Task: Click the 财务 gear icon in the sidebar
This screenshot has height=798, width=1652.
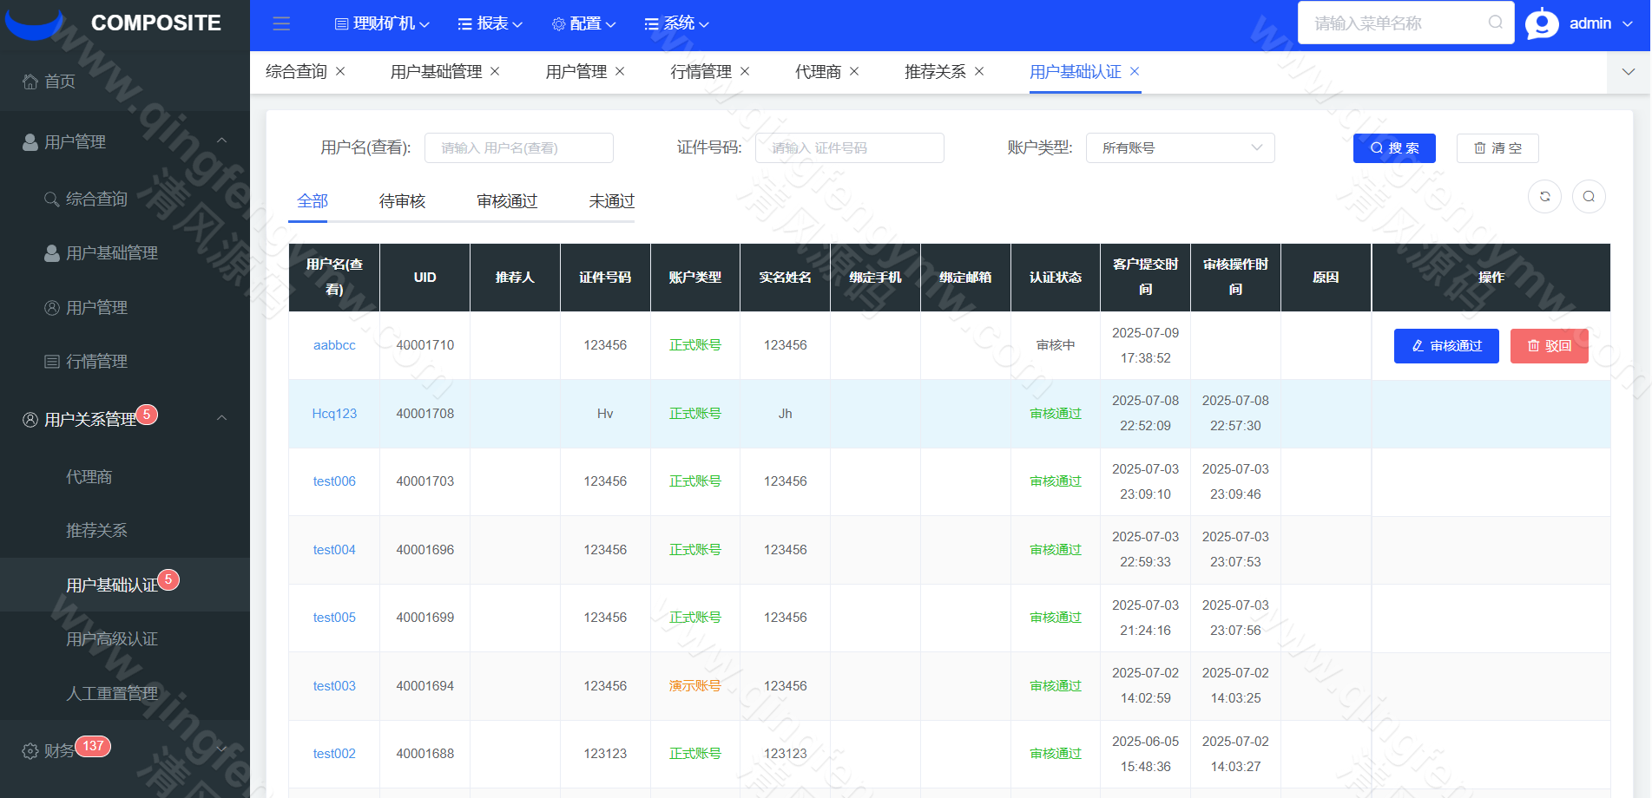Action: [x=29, y=748]
